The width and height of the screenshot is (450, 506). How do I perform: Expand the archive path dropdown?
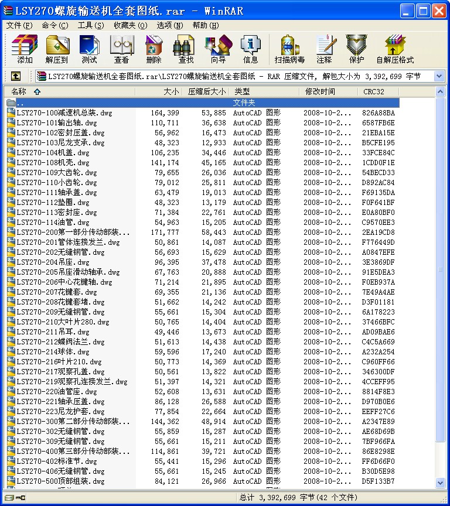[439, 76]
